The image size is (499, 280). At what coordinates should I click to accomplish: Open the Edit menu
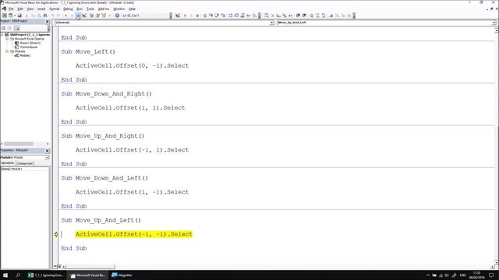[20, 9]
